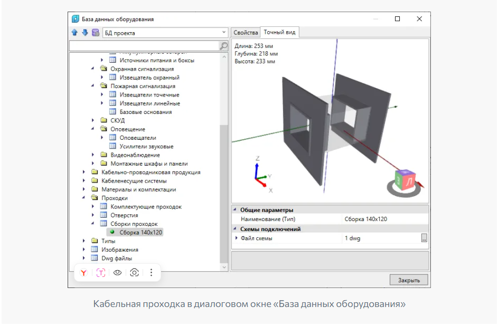Open the database settings icon
The height and width of the screenshot is (326, 498).
pyautogui.click(x=95, y=33)
